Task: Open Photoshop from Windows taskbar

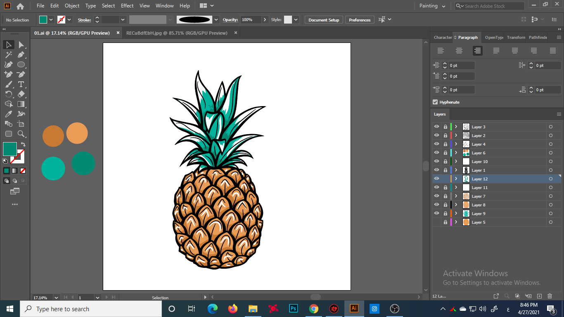Action: click(294, 308)
